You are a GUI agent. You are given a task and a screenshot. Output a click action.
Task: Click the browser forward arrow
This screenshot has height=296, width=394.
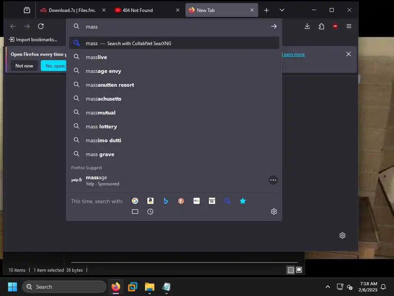pos(27,26)
